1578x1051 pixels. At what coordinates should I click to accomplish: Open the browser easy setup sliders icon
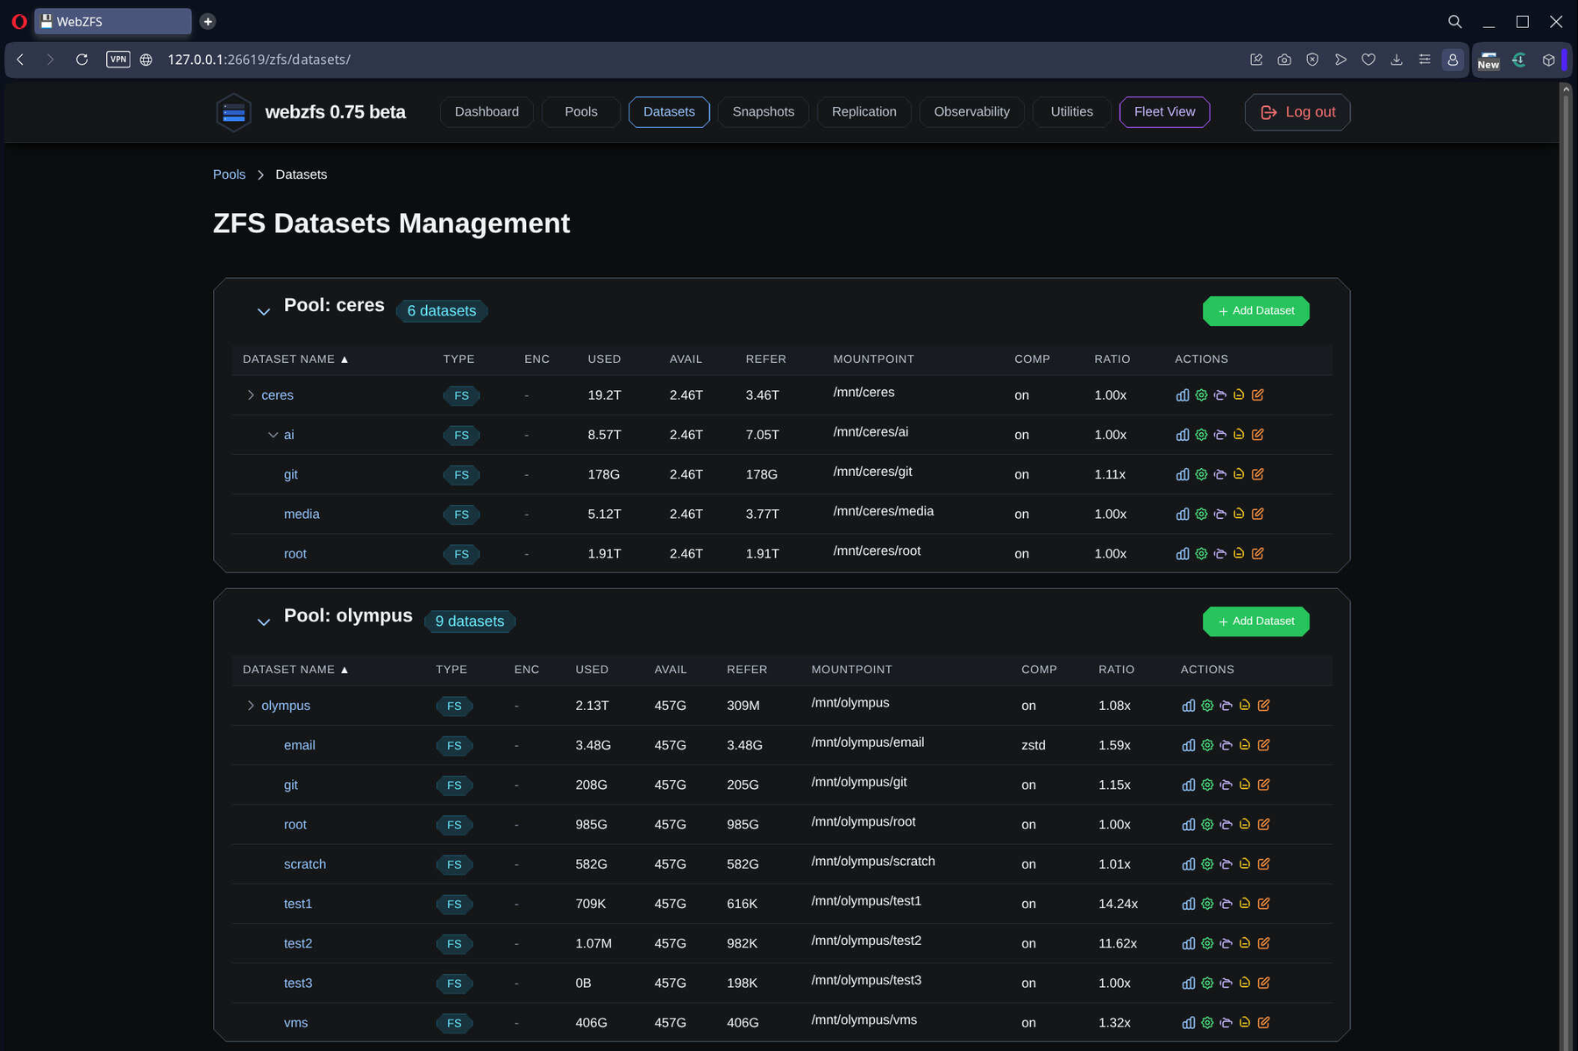point(1425,60)
